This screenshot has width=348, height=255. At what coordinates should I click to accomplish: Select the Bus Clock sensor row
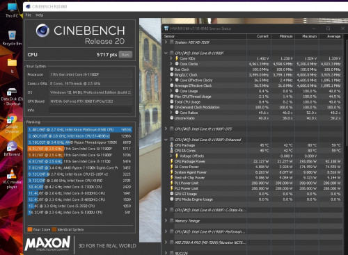tap(253, 69)
